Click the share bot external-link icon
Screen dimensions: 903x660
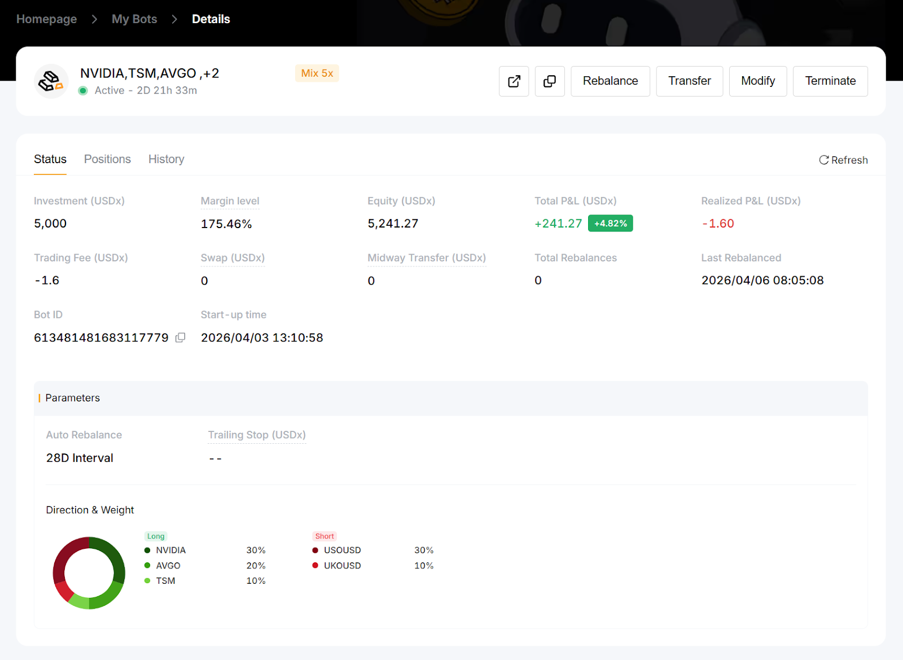tap(514, 81)
